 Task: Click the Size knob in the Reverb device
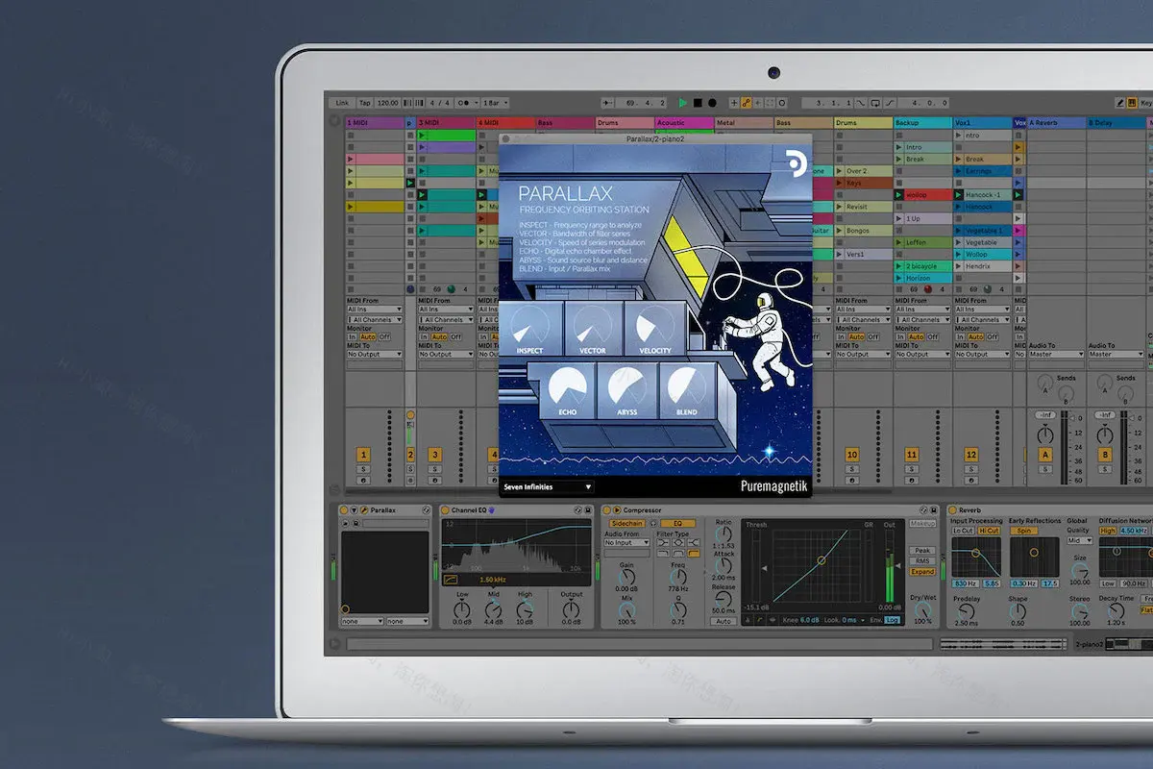coord(1080,571)
